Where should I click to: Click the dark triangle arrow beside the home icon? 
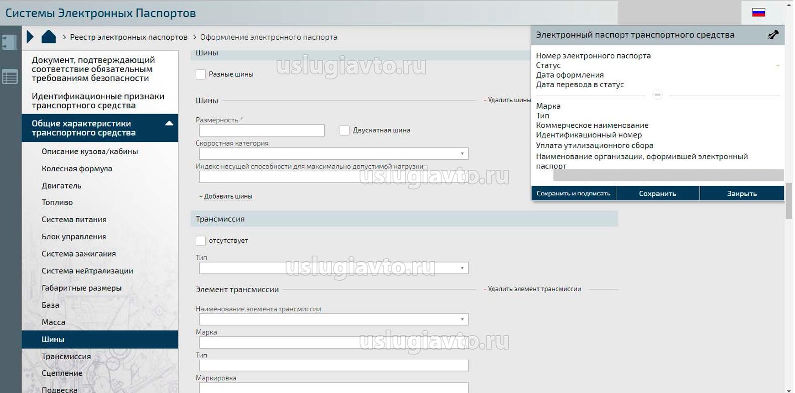tap(30, 37)
